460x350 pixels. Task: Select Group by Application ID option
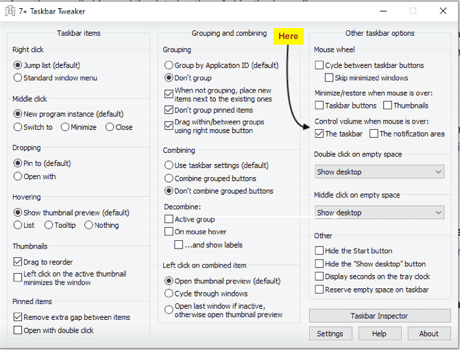(169, 65)
